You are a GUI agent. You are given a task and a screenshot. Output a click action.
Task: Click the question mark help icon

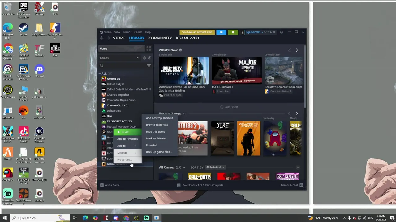(x=243, y=32)
